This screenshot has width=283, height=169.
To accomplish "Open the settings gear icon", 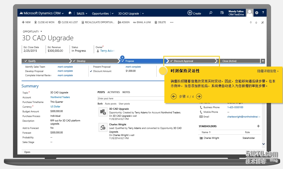I will click(257, 13).
